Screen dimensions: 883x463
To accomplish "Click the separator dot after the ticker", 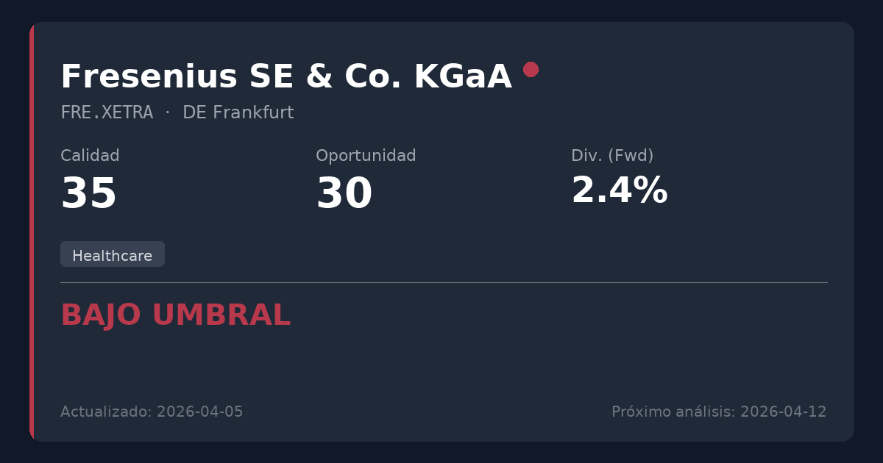I will click(168, 113).
